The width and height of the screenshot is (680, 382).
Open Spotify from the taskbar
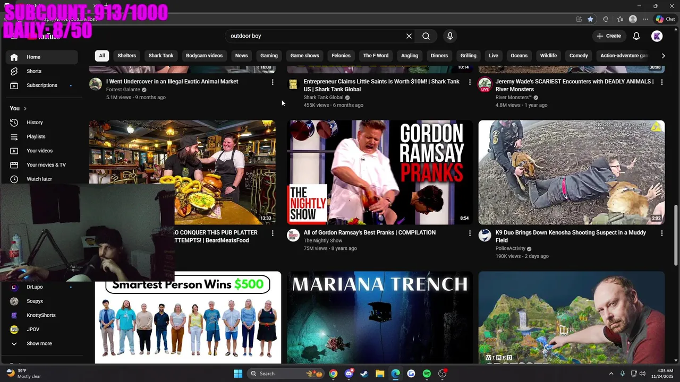click(x=427, y=374)
